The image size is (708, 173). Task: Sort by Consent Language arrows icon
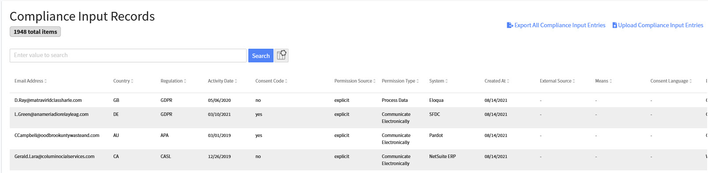click(x=690, y=81)
